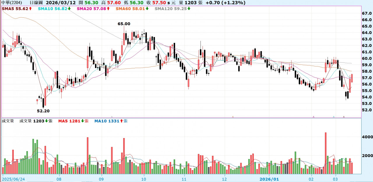Click the 65.00 high price annotation
Image resolution: width=373 pixels, height=182 pixels.
pos(124,24)
